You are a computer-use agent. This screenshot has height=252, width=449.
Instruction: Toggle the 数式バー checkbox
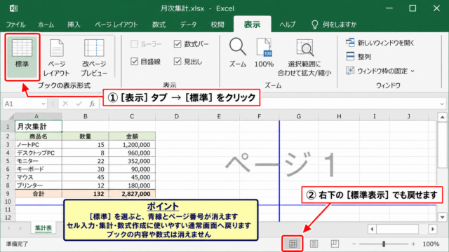177,44
